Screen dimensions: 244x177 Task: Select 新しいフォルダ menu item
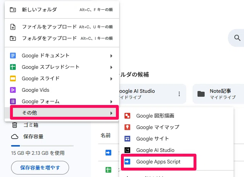click(x=62, y=10)
